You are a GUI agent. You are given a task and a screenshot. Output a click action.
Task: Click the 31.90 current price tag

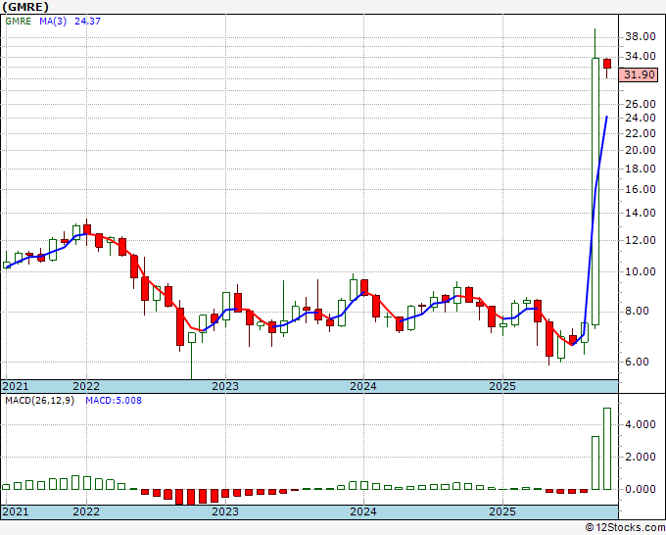639,74
